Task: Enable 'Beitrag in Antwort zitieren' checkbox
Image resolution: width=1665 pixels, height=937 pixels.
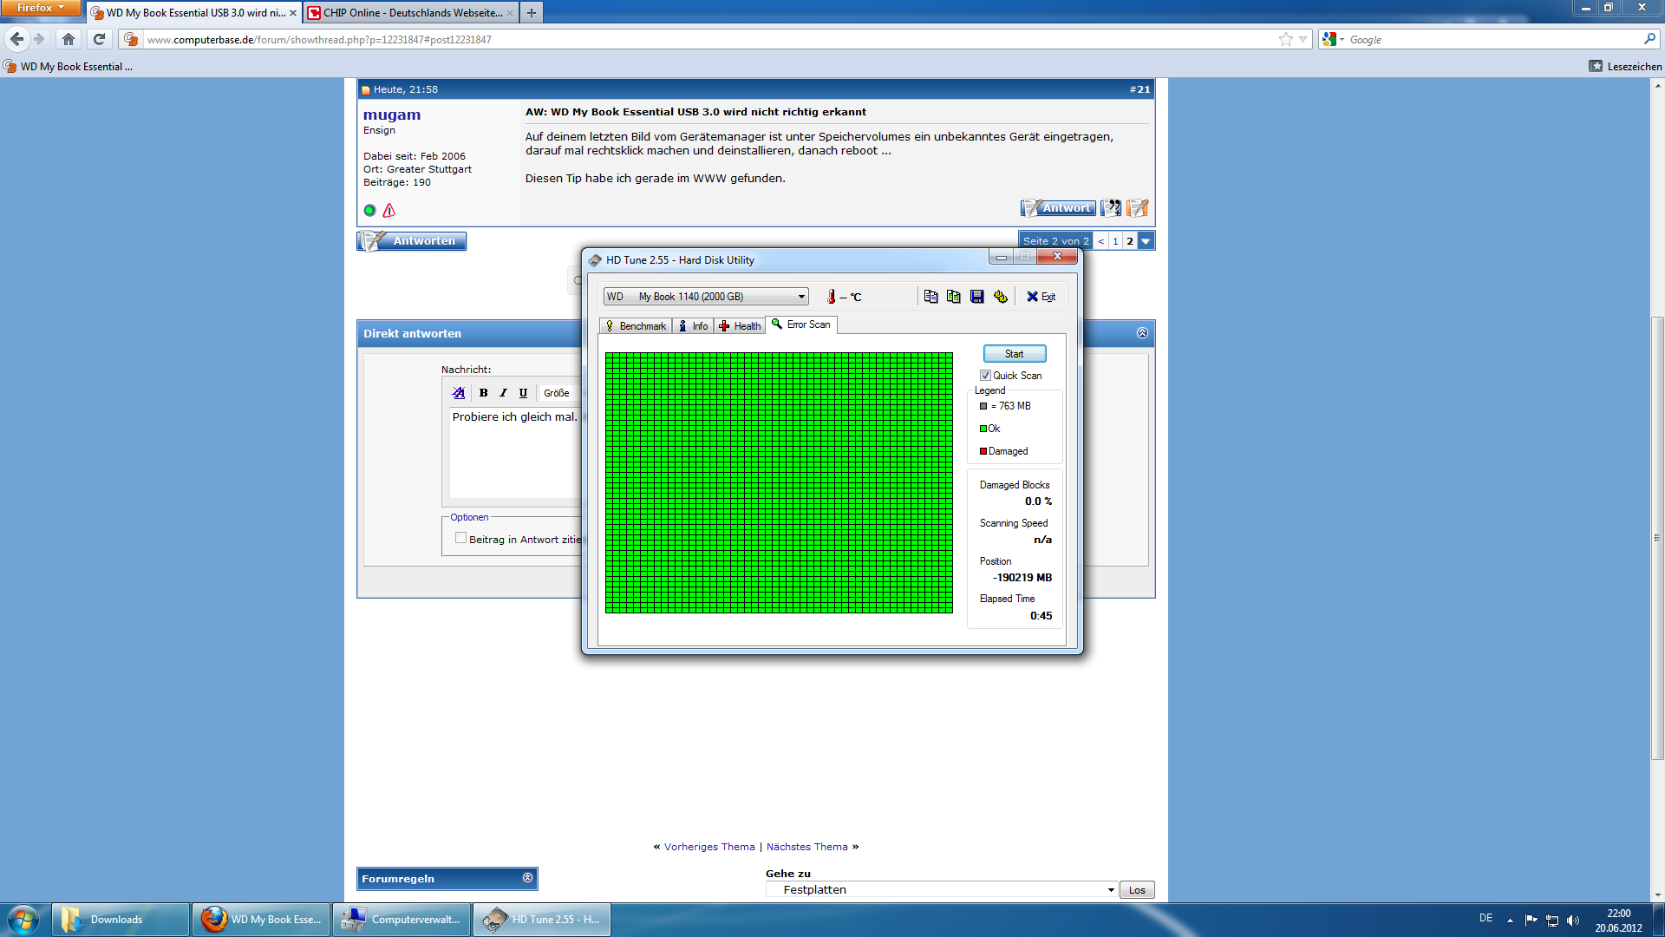Action: [x=461, y=538]
